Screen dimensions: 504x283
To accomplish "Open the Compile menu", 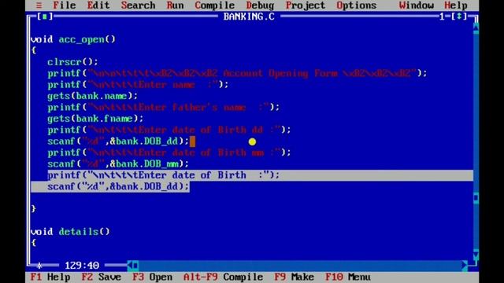I will pos(215,6).
